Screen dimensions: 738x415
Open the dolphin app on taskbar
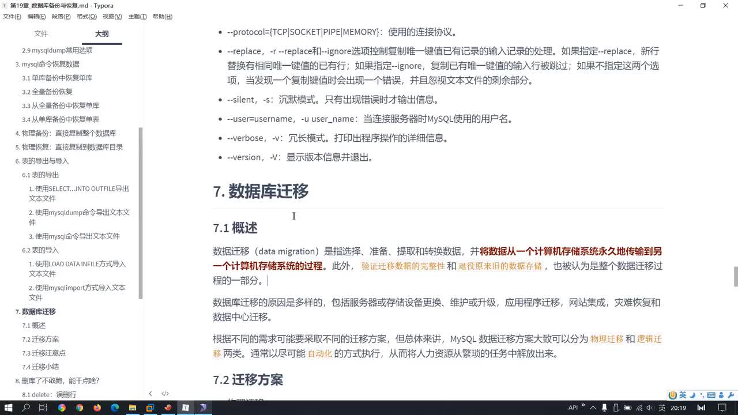[204, 408]
